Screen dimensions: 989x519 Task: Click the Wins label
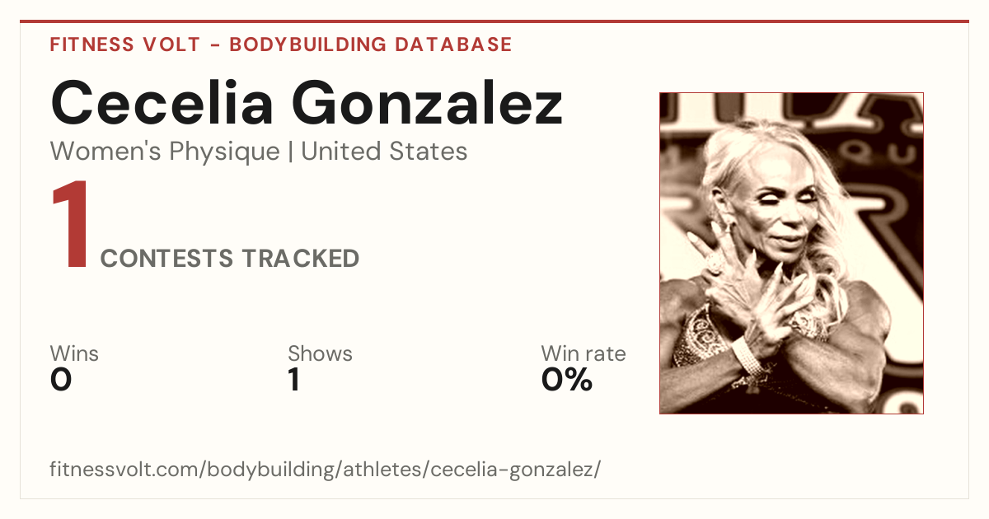74,354
